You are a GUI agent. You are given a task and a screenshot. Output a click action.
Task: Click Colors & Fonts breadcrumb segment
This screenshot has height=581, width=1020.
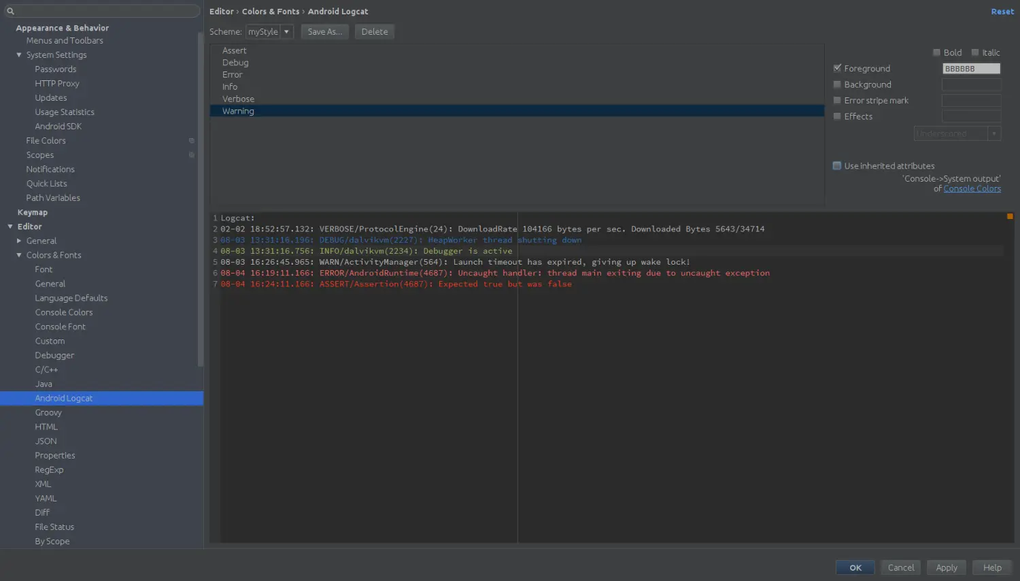(271, 12)
